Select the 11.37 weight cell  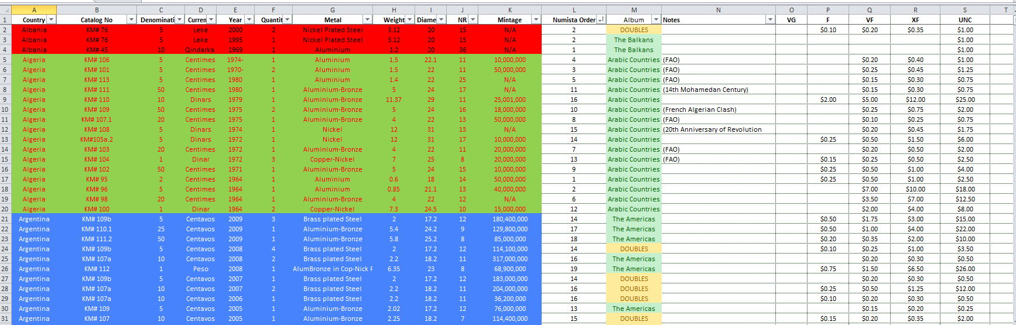pyautogui.click(x=394, y=100)
